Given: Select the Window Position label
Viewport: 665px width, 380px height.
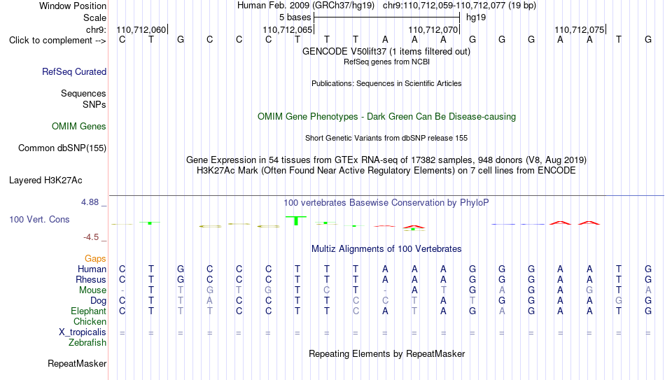Looking at the screenshot, I should 73,6.
